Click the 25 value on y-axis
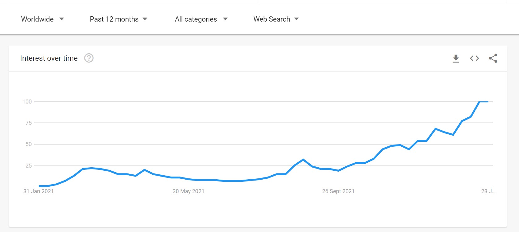Image resolution: width=519 pixels, height=232 pixels. pyautogui.click(x=28, y=166)
